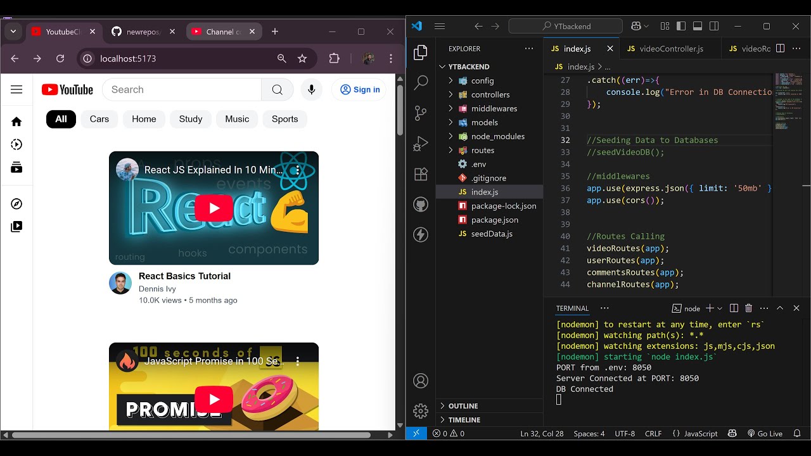
Task: Click the Sign in button
Action: (360, 89)
